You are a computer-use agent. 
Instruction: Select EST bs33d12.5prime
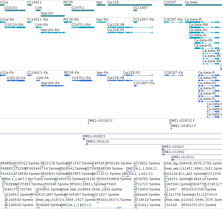click(x=147, y=205)
